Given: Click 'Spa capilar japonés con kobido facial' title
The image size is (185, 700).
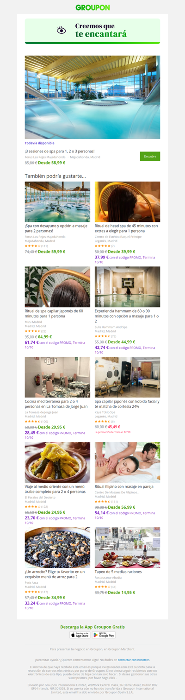Looking at the screenshot, I should 127,404.
